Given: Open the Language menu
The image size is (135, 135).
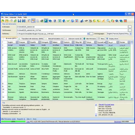Looking at the screenshot, I should pos(13,17).
